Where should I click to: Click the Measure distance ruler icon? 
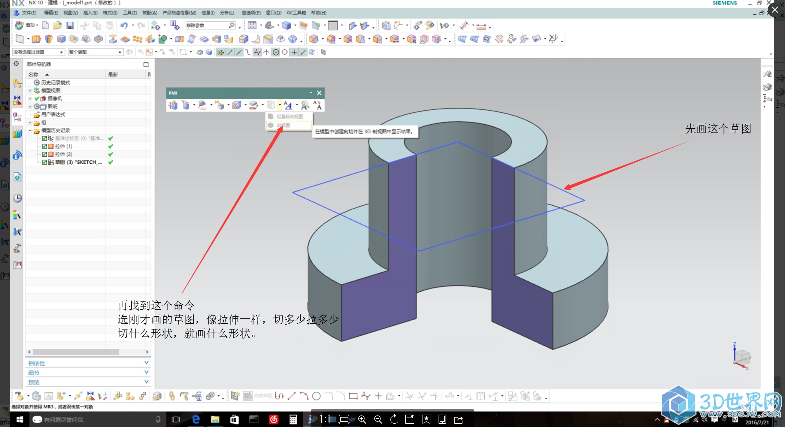[x=481, y=26]
